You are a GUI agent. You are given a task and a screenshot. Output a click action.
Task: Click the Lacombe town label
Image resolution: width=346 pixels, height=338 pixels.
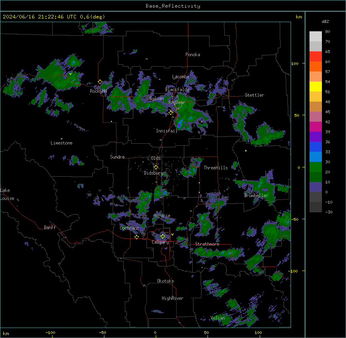(181, 77)
